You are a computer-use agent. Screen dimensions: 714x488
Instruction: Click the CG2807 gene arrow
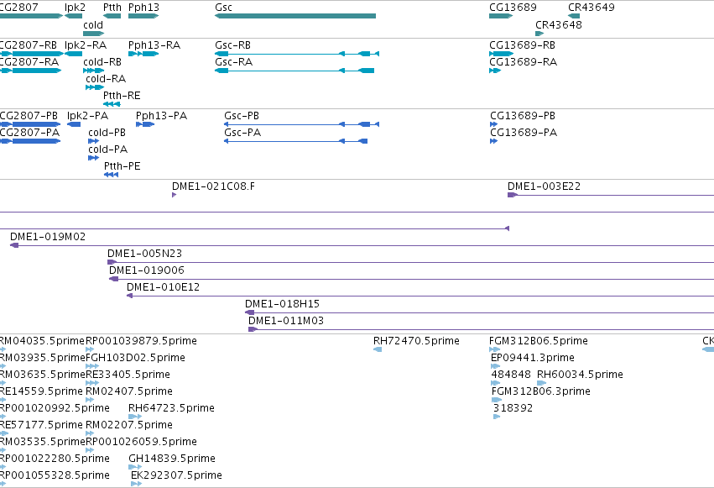[31, 16]
